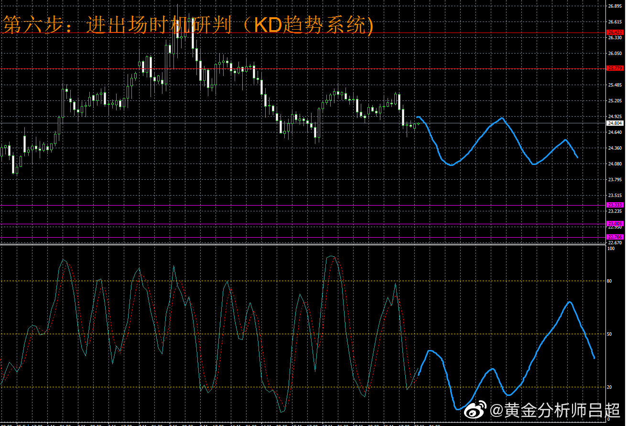Open the @黄金分析师吕超 watermark link
Screen dimensions: 626x426
555,410
